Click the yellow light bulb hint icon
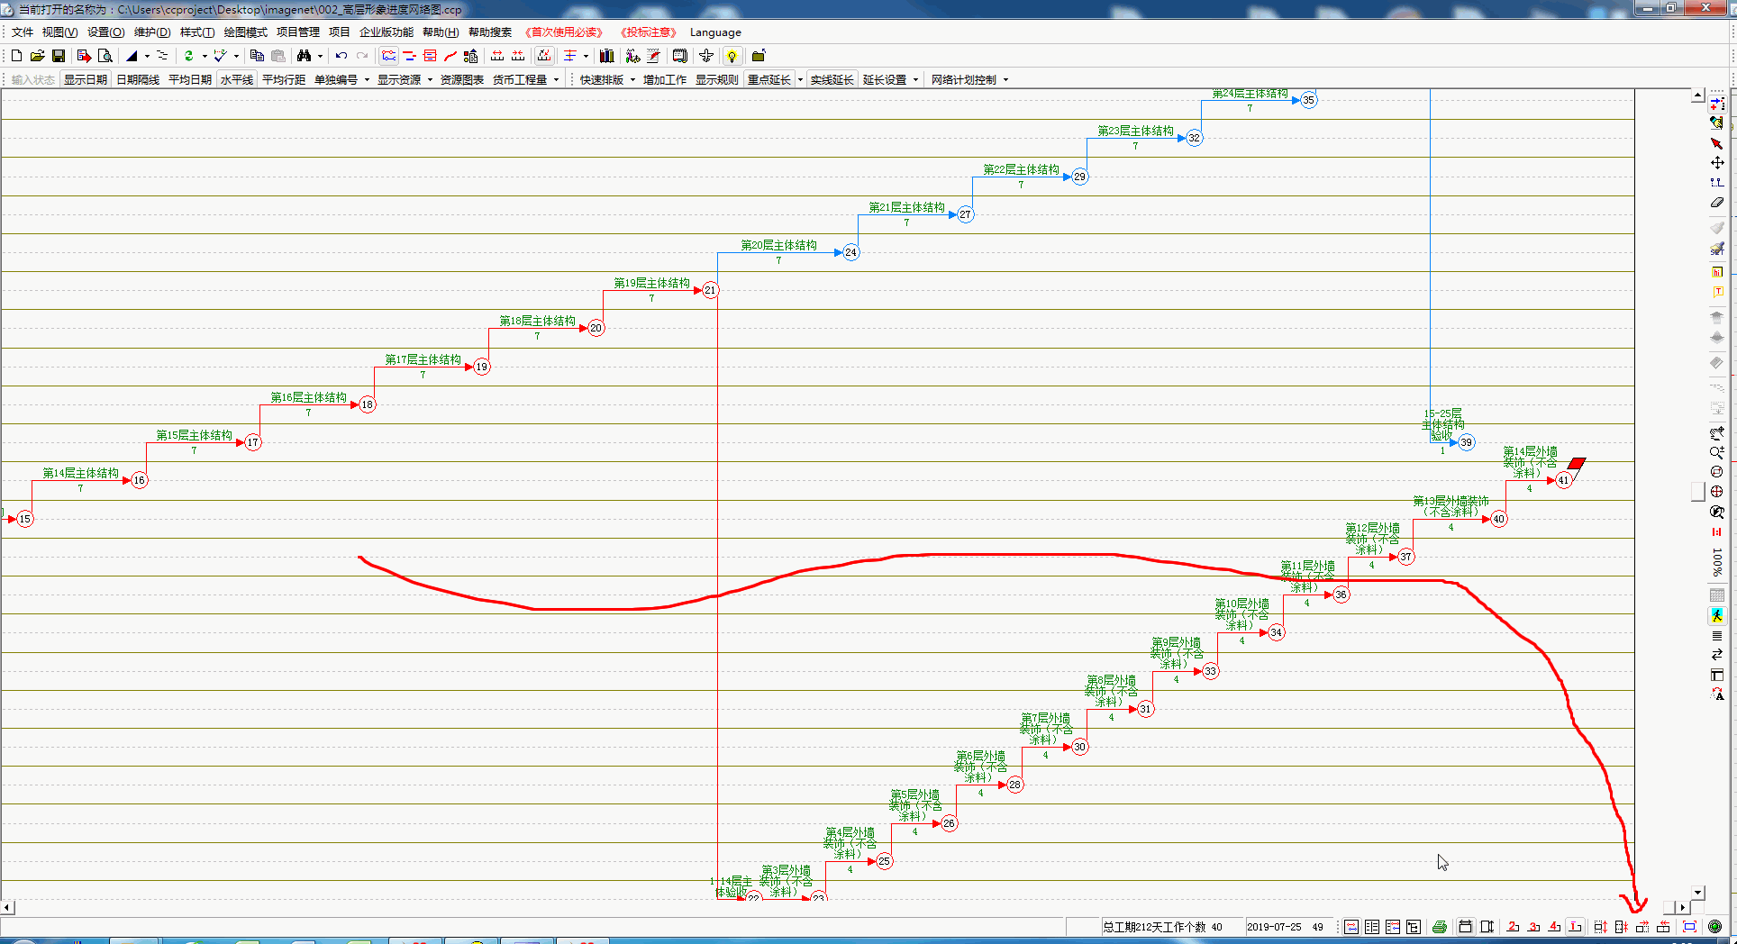This screenshot has width=1737, height=944. coord(732,56)
